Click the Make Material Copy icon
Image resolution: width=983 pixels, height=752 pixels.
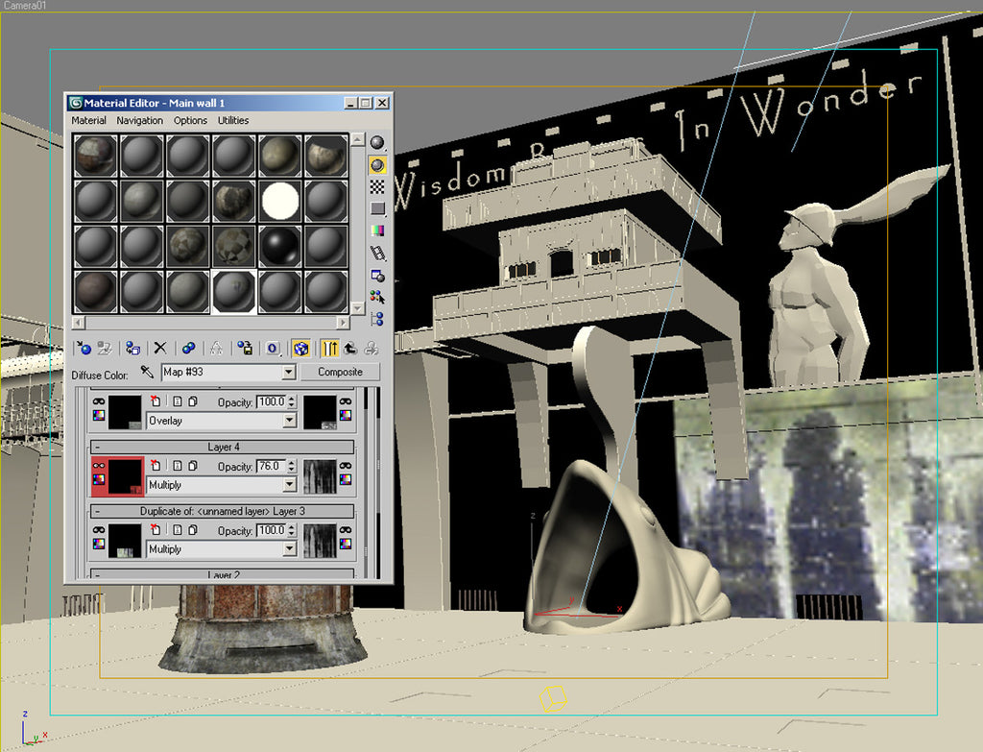coord(189,348)
